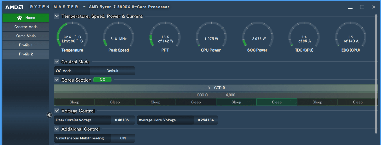Maximize the Ryzen Master window

(x=362, y=7)
